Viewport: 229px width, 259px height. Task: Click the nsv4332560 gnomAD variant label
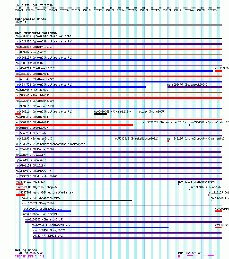tap(44, 36)
